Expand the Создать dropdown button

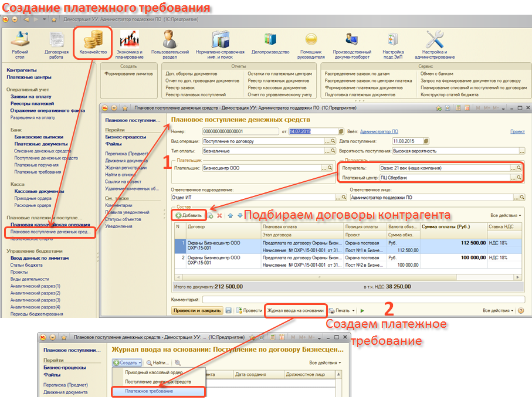[127, 362]
